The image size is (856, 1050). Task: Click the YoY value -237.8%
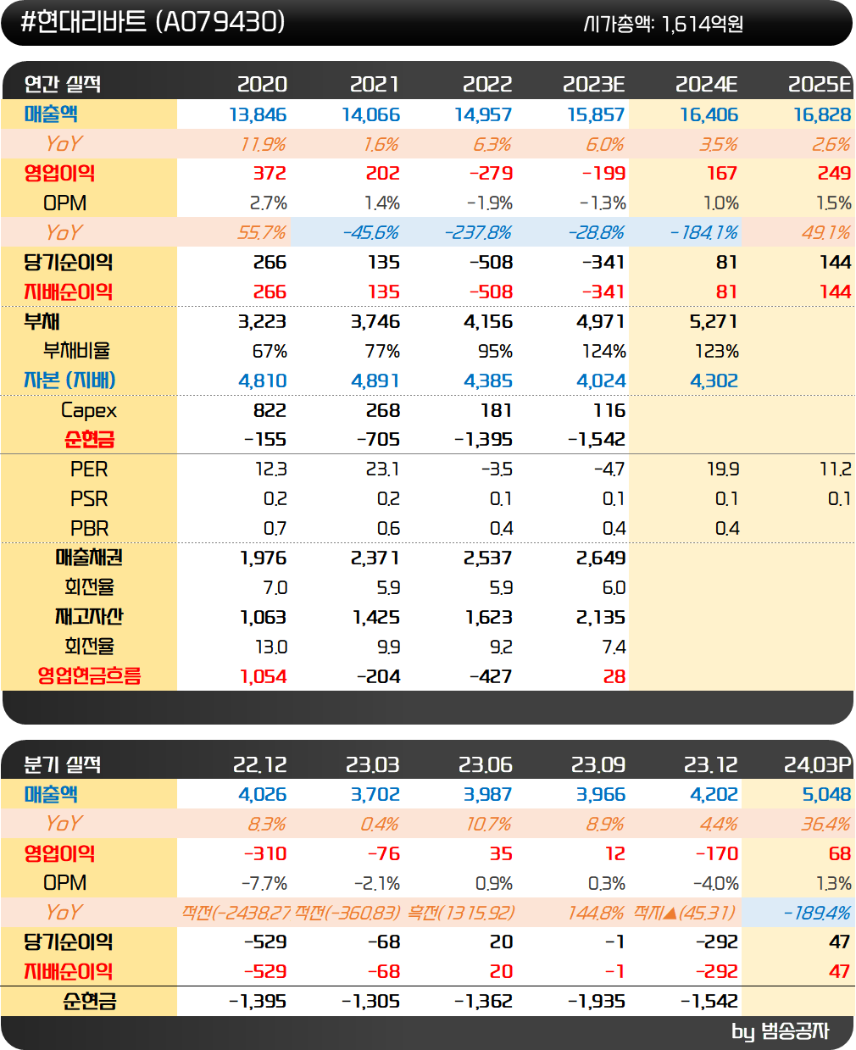(478, 232)
